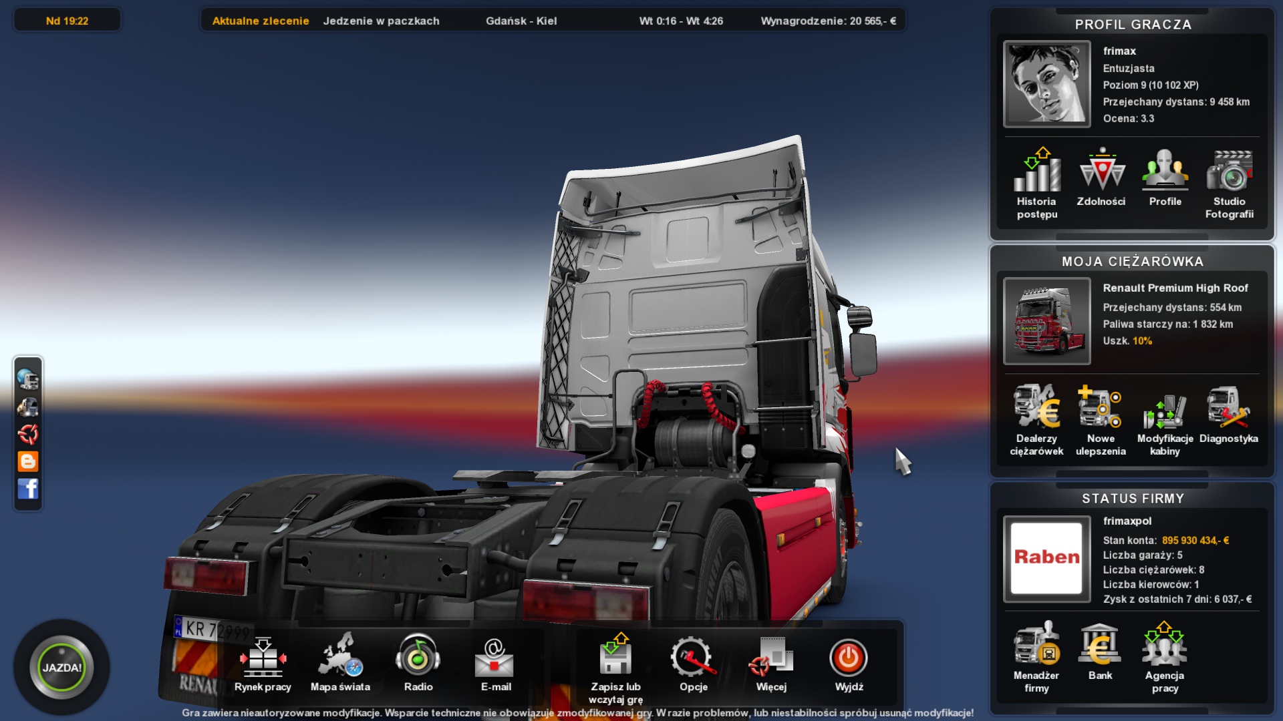The image size is (1283, 721).
Task: Click the Renault Premium truck thumbnail
Action: pyautogui.click(x=1046, y=321)
